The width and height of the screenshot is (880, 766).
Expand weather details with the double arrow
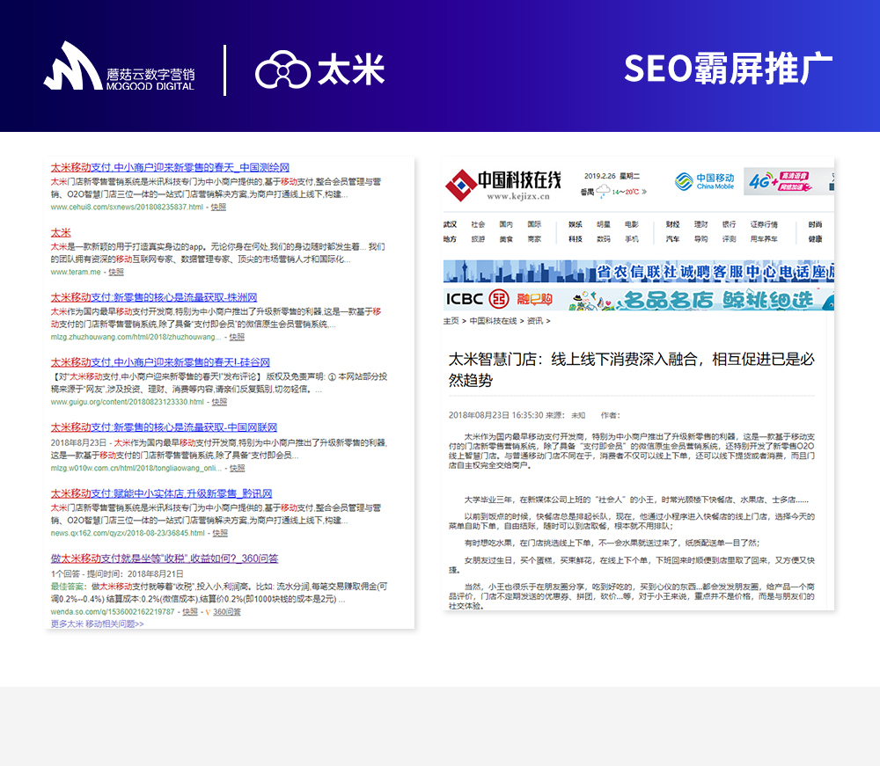[644, 192]
